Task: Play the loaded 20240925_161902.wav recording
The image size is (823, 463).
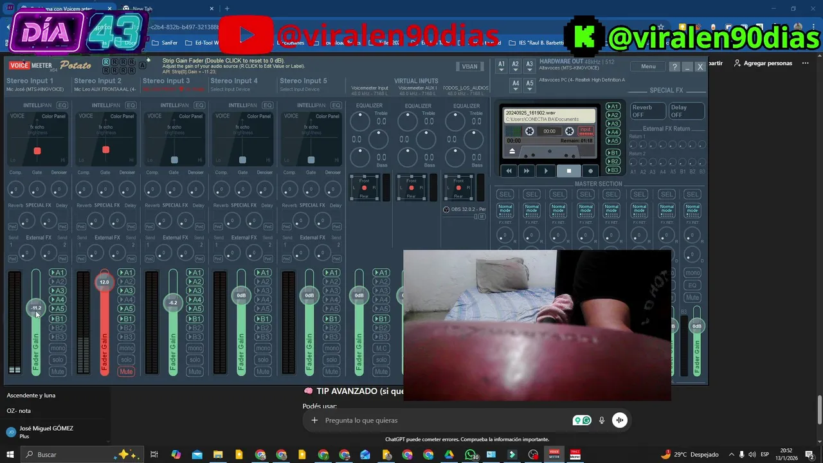Action: pos(547,171)
